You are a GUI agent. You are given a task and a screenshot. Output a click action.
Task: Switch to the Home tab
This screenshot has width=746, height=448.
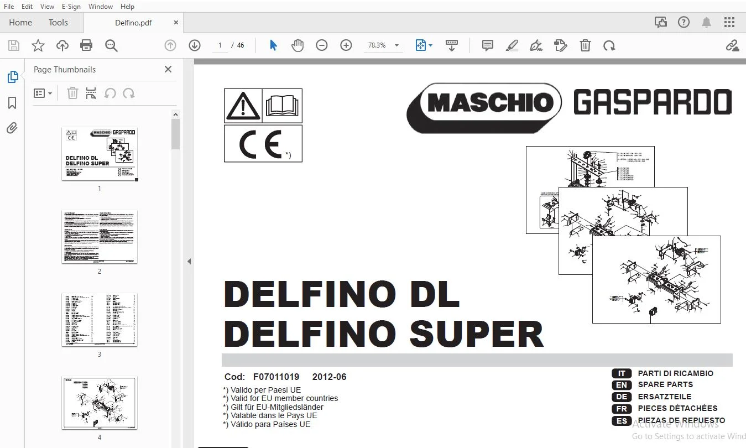coord(20,22)
